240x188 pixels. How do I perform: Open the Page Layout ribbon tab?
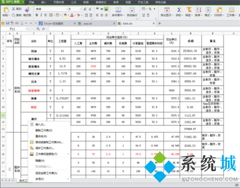(x=58, y=2)
